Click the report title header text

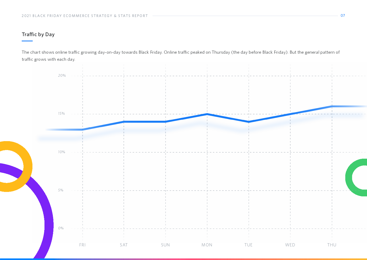[x=85, y=16]
